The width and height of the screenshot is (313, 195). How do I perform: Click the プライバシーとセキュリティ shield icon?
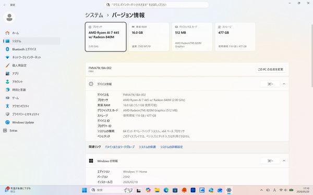pos(7,114)
